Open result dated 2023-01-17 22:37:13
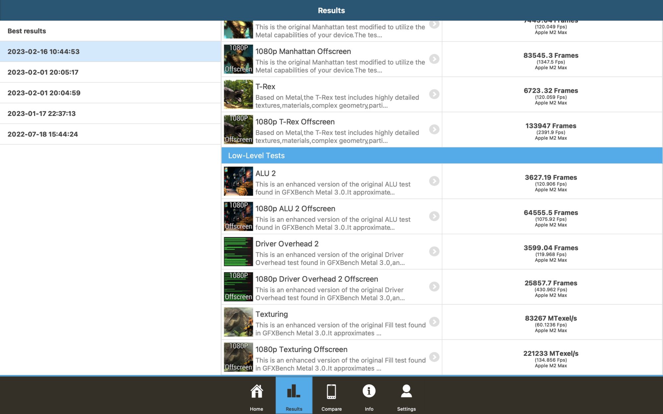Screen dimensions: 663x414 click(x=42, y=114)
